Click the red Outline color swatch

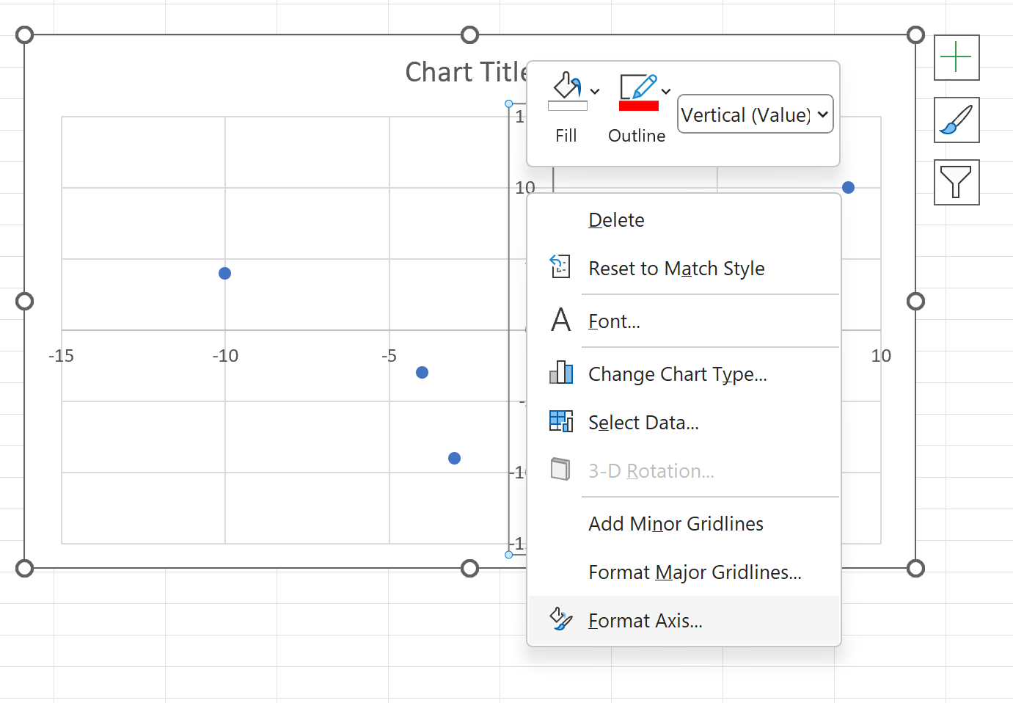point(638,106)
